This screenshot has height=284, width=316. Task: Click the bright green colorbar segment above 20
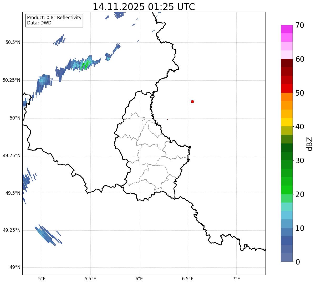287,190
